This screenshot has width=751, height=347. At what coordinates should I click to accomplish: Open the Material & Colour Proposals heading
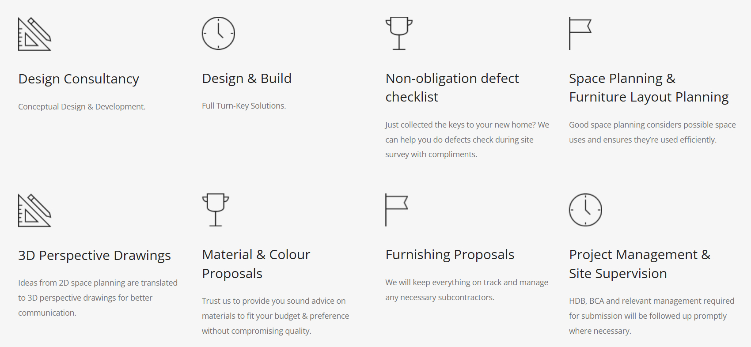click(x=256, y=264)
